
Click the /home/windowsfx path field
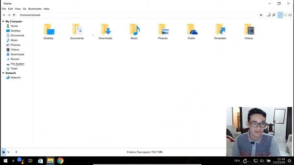click(x=139, y=15)
